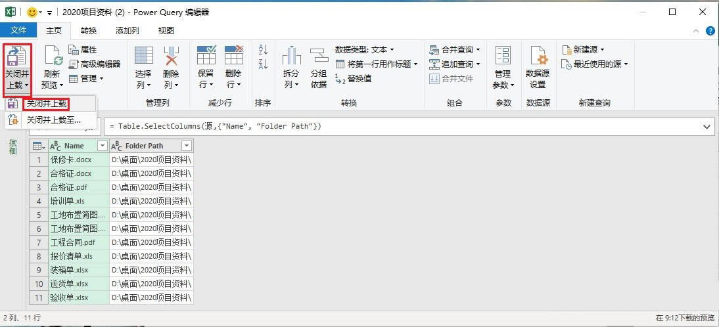Screen dimensions: 719x327
Task: Open the Recent Sources (最近使用的源) dropdown
Action: tap(595, 64)
